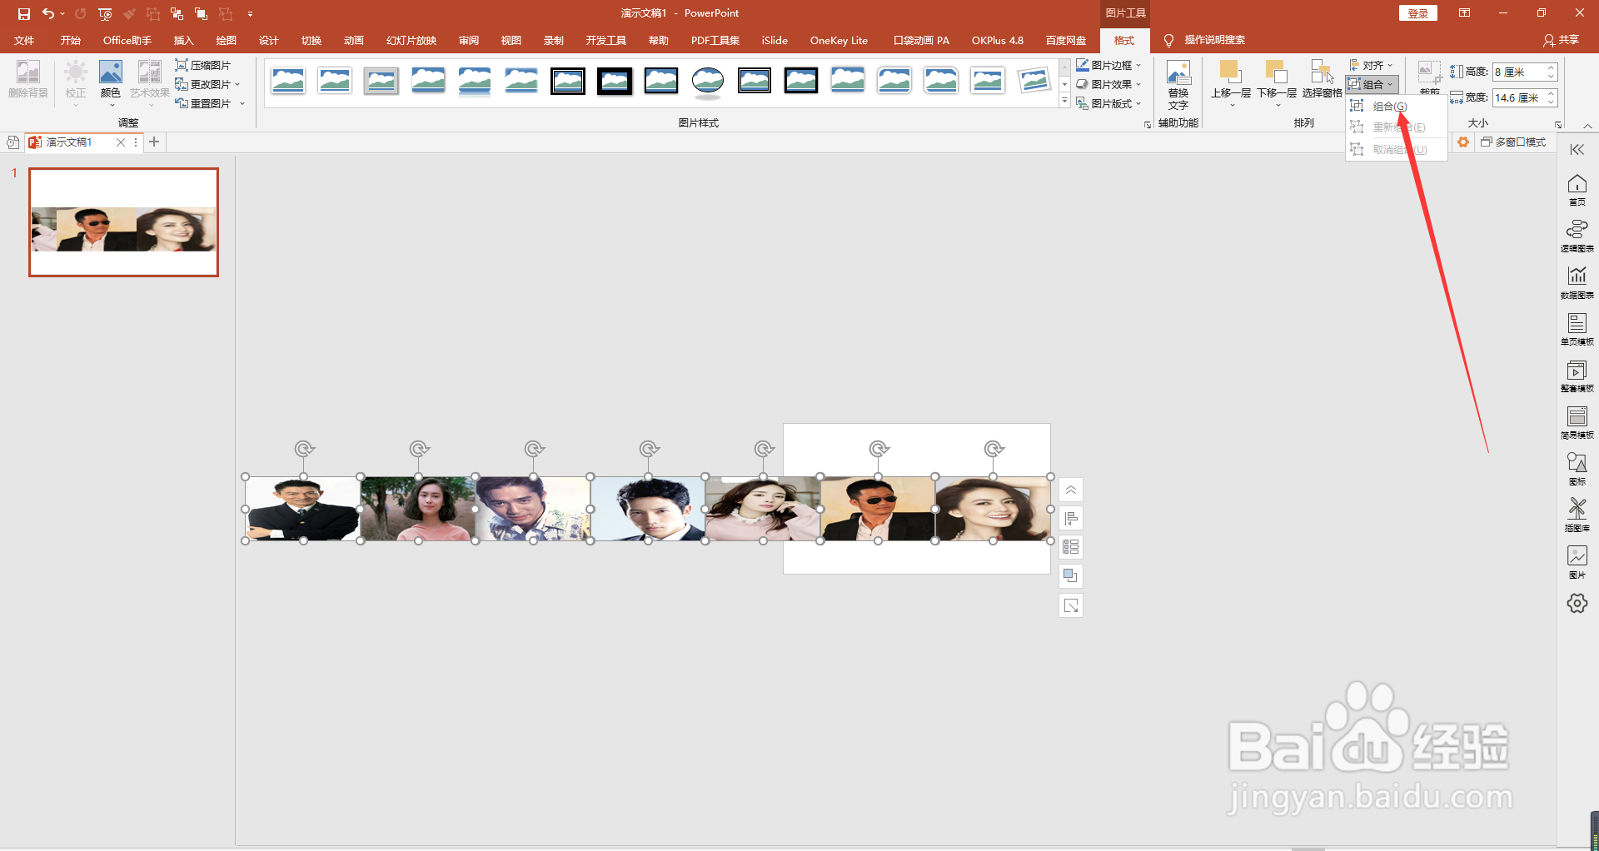The image size is (1599, 851).
Task: Add new document tab with plus button
Action: click(154, 142)
